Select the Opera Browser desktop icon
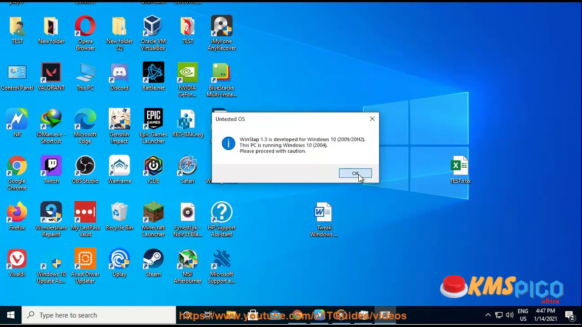The height and width of the screenshot is (327, 582). click(x=85, y=33)
